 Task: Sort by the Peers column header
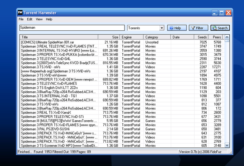(216, 37)
